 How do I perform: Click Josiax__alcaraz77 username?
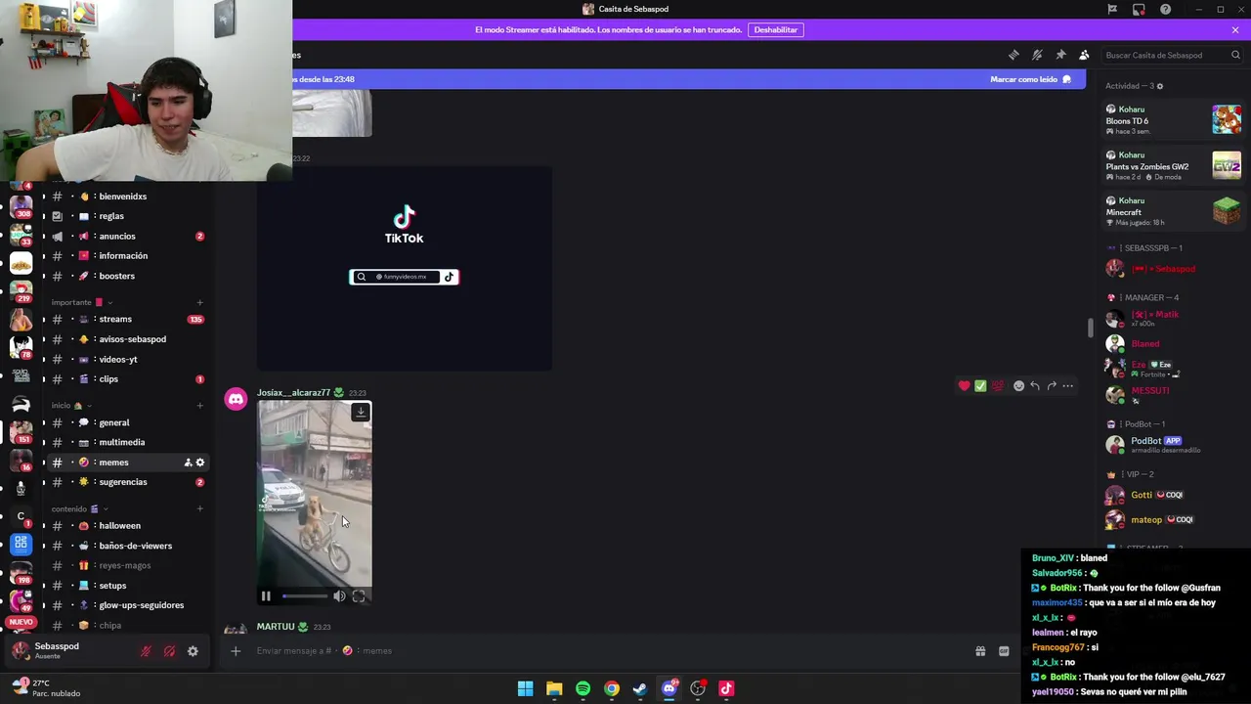[x=293, y=393]
